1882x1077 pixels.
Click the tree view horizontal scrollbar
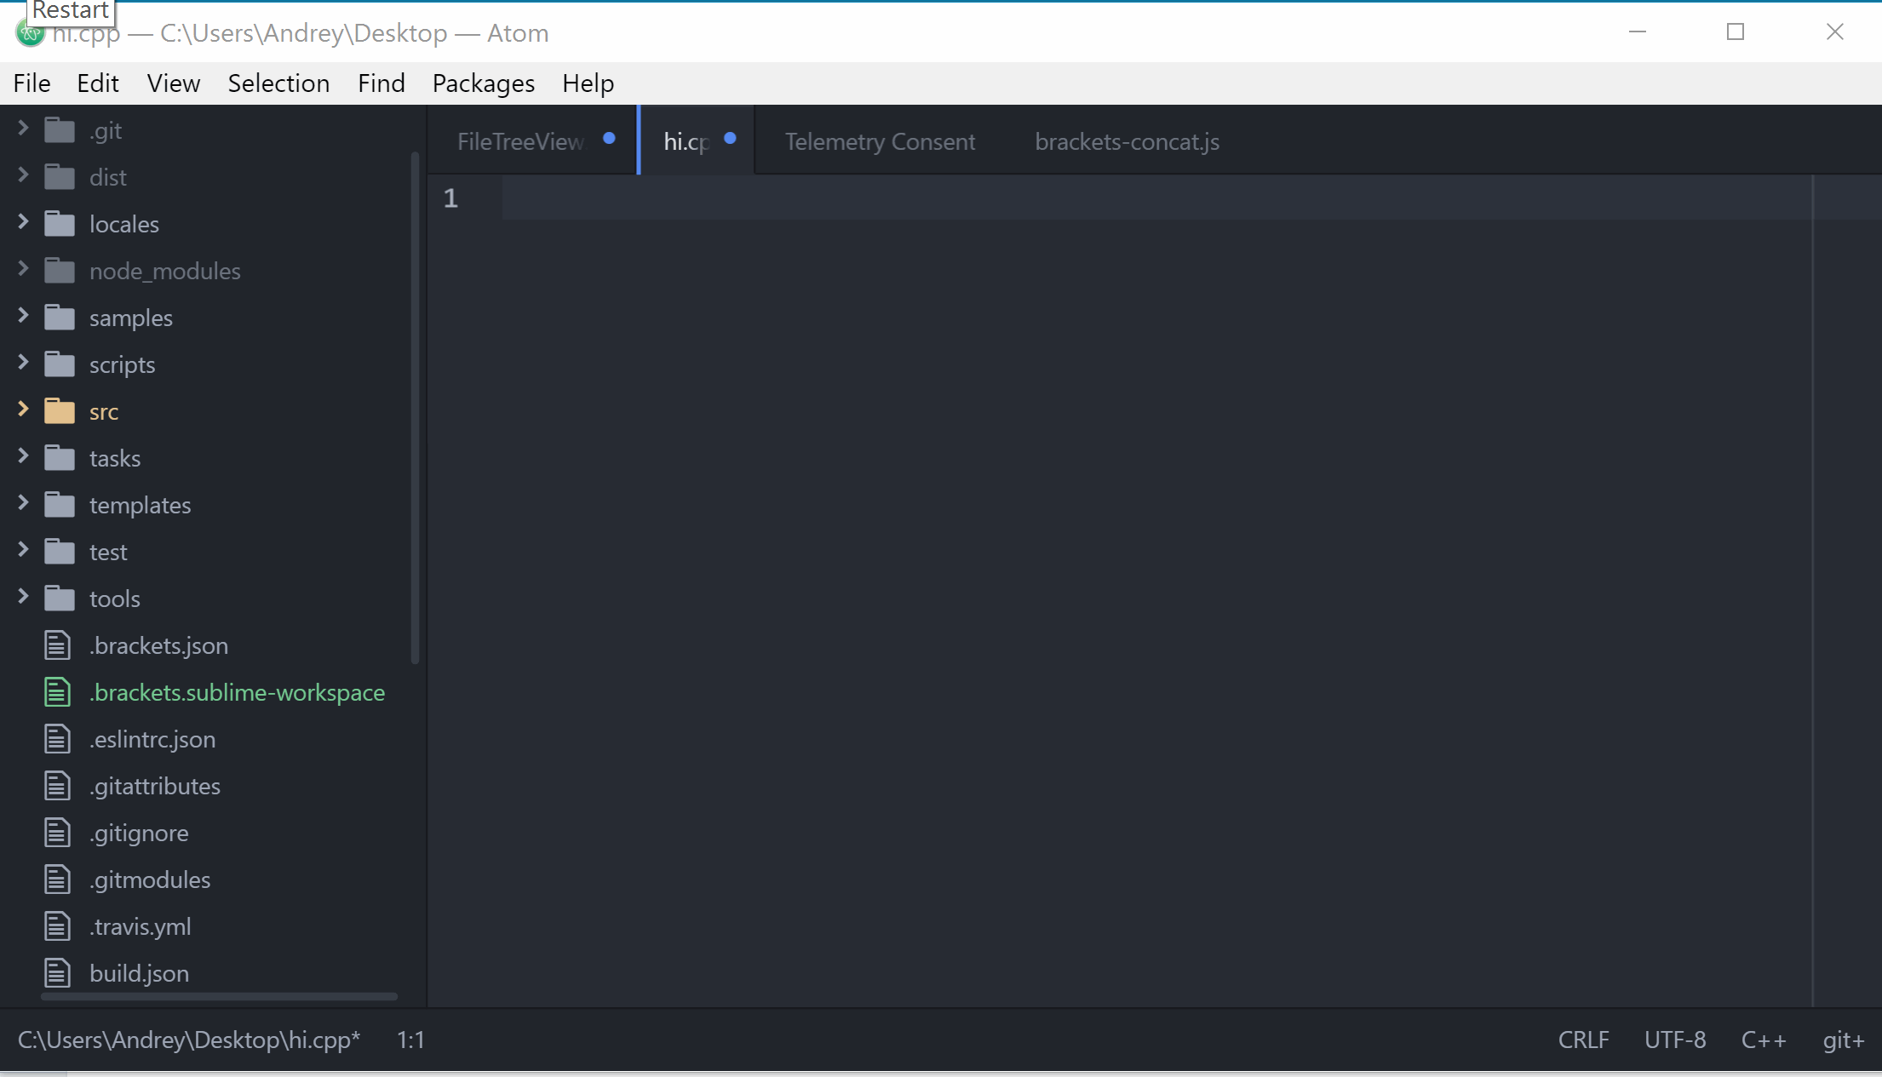coord(219,996)
